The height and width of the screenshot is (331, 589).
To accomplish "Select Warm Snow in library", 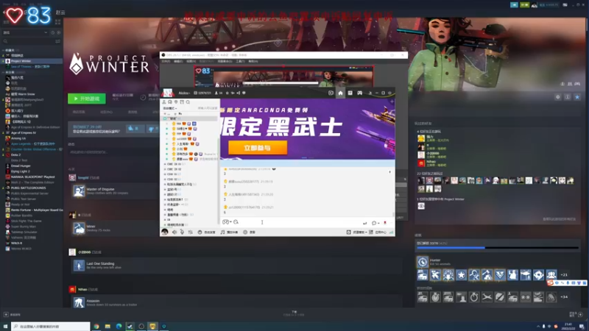I will (23, 94).
